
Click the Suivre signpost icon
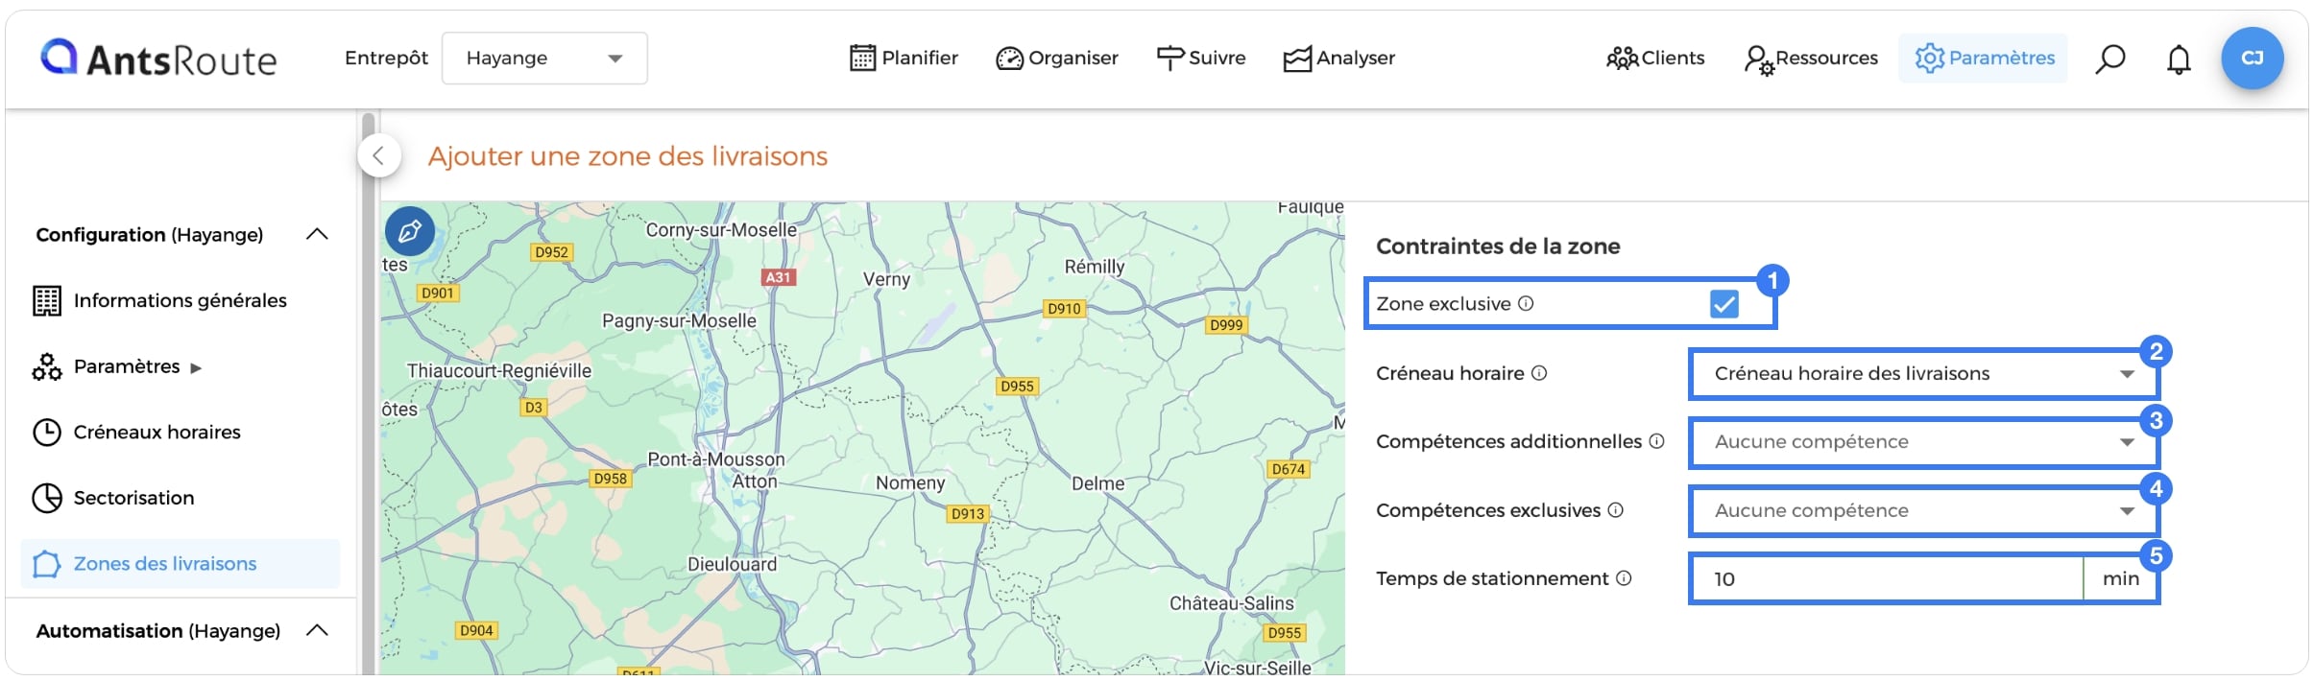[x=1169, y=59]
